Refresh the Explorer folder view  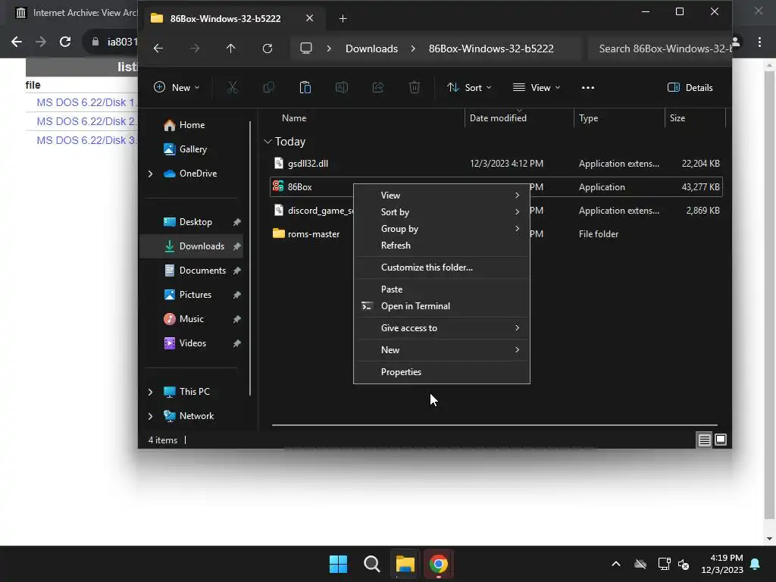coord(268,48)
